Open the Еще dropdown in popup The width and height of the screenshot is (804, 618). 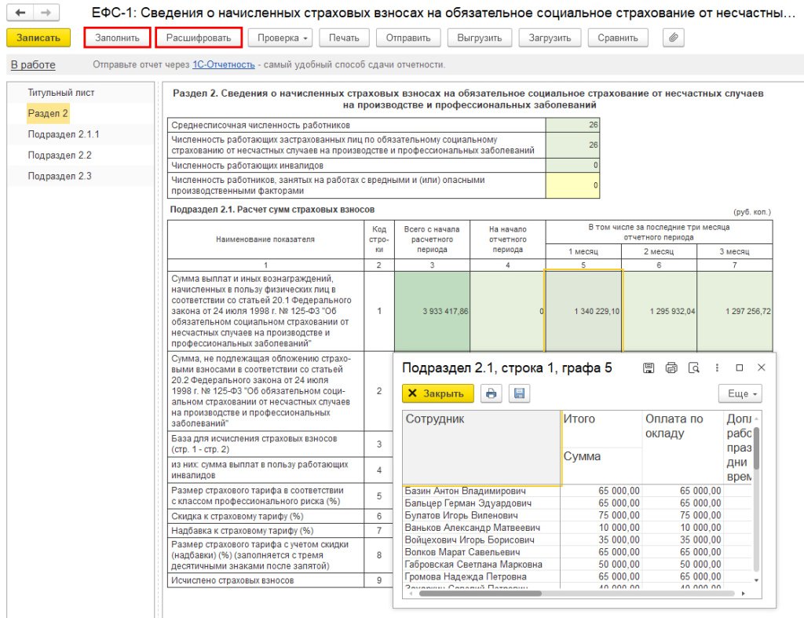tap(740, 393)
